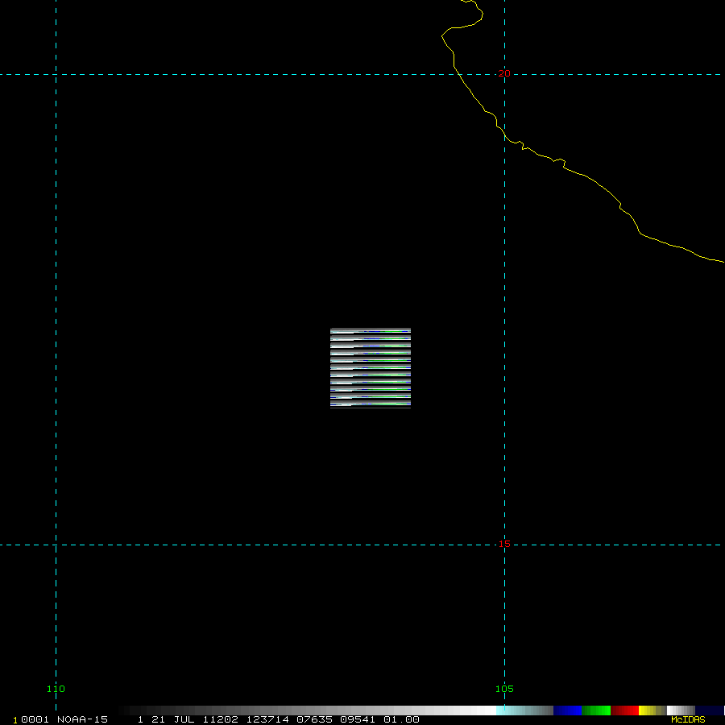Select the red latitude label 15
The width and height of the screenshot is (725, 725).
coord(504,545)
